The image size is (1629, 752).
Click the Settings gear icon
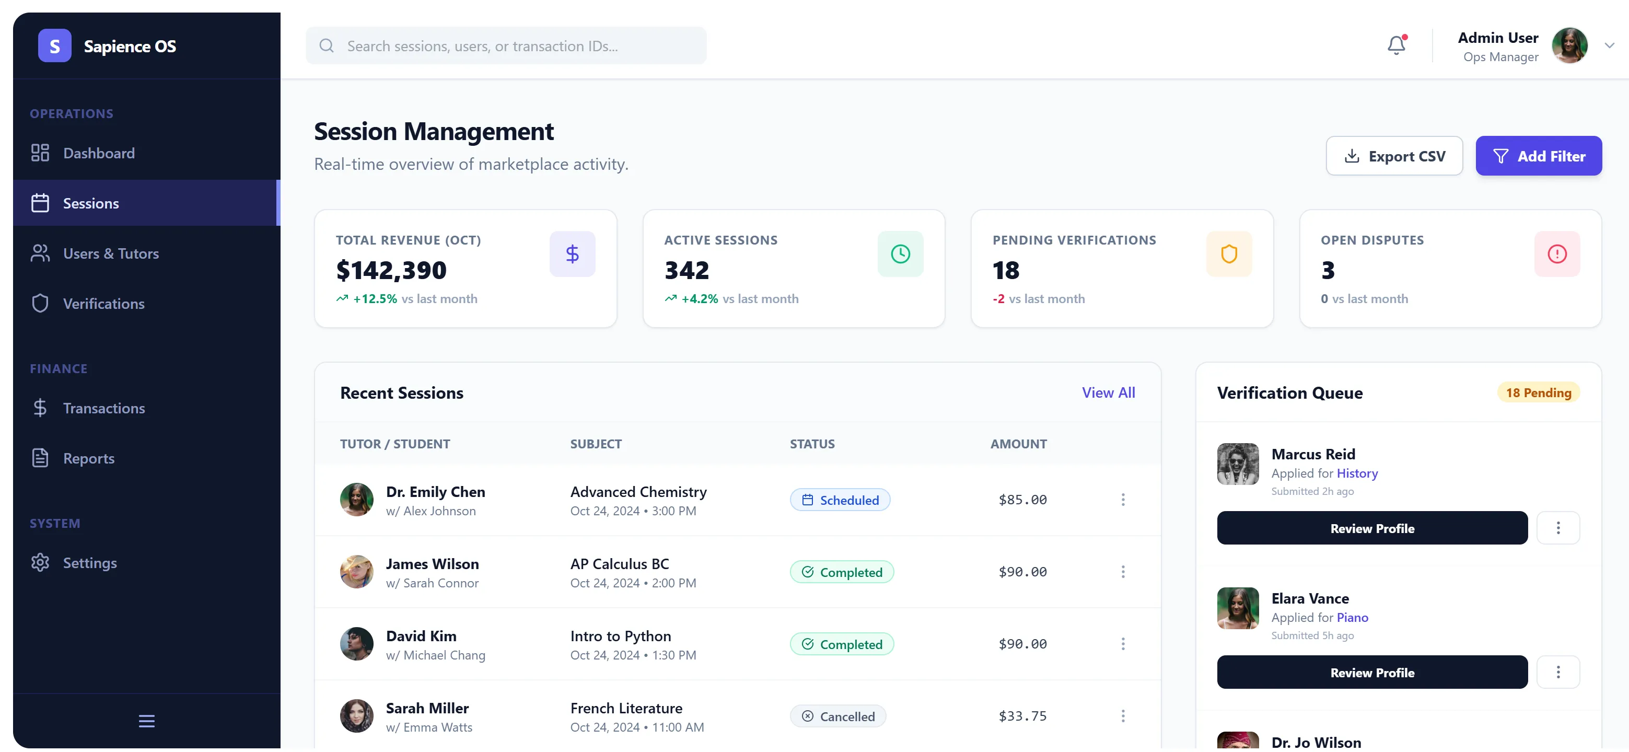click(x=40, y=562)
